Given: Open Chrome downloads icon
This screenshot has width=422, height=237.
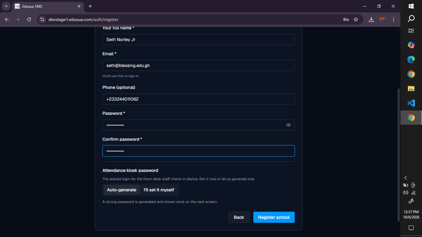Looking at the screenshot, I should point(371,19).
